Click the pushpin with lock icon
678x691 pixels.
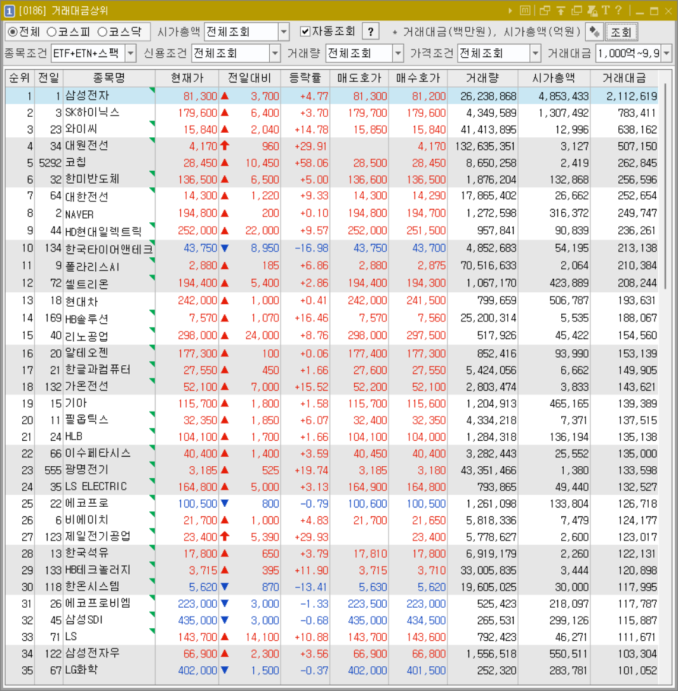[592, 11]
